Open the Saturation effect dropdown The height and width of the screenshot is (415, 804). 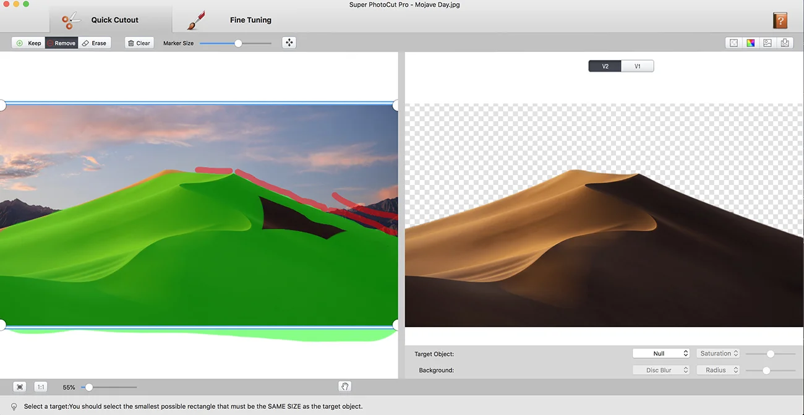pos(717,353)
